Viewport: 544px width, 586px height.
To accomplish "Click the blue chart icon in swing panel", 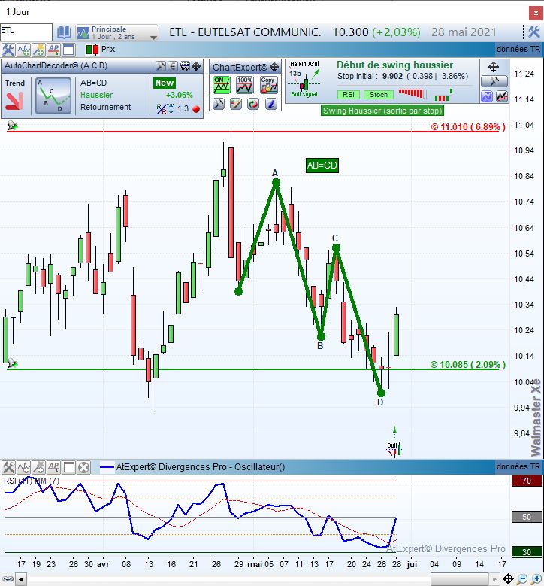I will (x=487, y=96).
